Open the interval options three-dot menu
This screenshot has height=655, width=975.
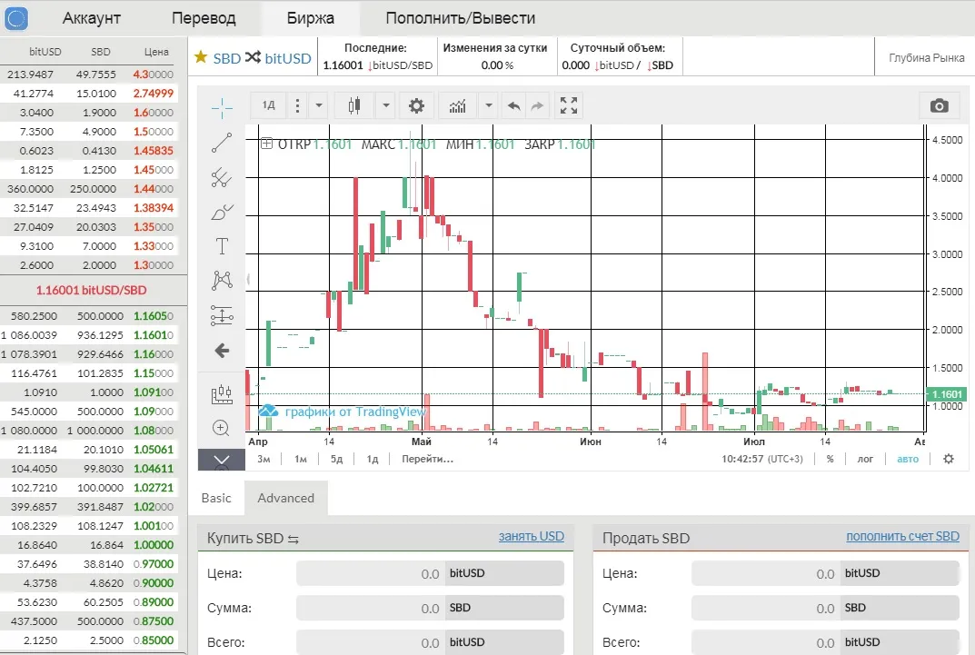(297, 105)
